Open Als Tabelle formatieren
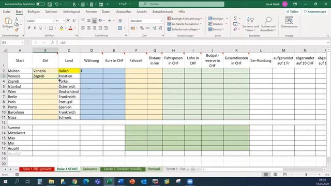 pyautogui.click(x=184, y=24)
